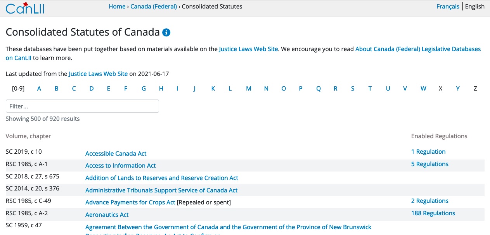Jump to statutes starting with V
490x235 pixels.
point(405,89)
